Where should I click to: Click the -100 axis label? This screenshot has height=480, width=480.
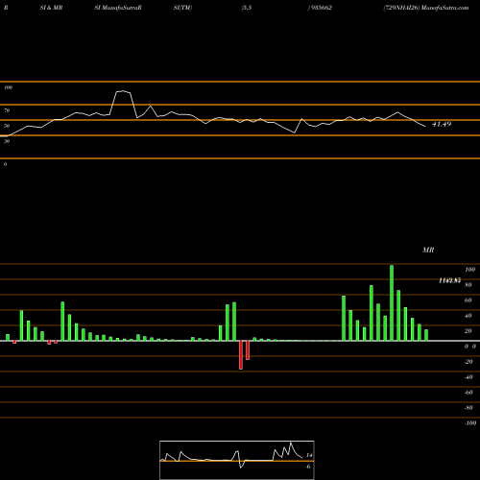pyautogui.click(x=470, y=423)
